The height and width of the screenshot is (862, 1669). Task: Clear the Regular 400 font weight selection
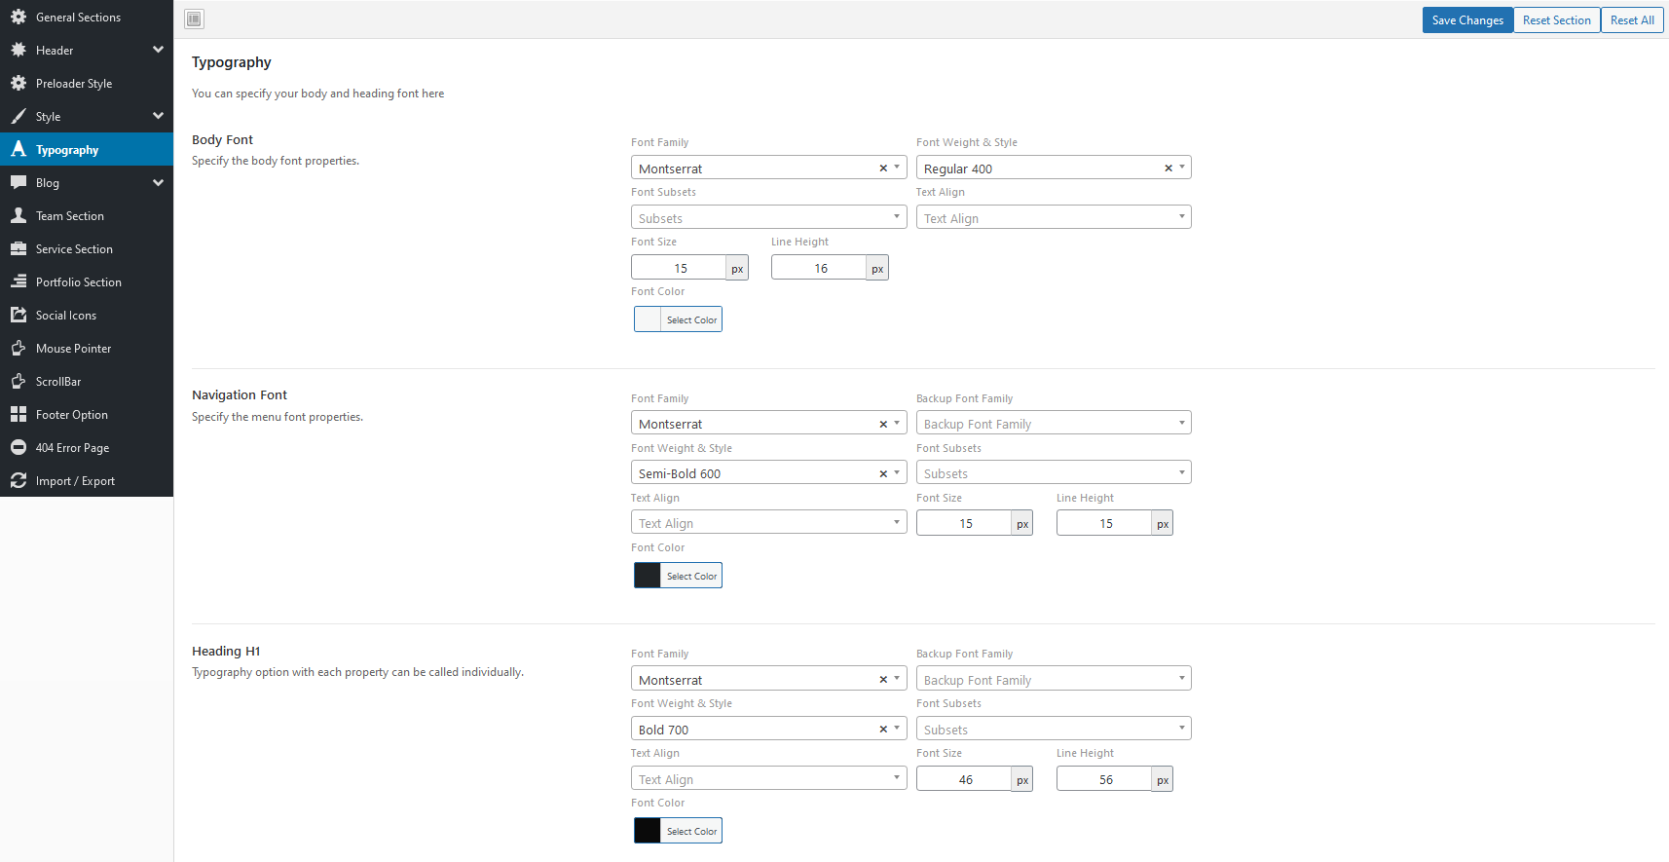pos(1168,169)
